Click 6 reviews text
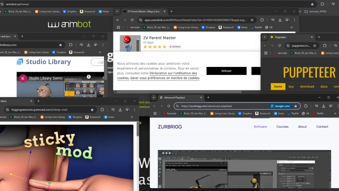 [175, 47]
